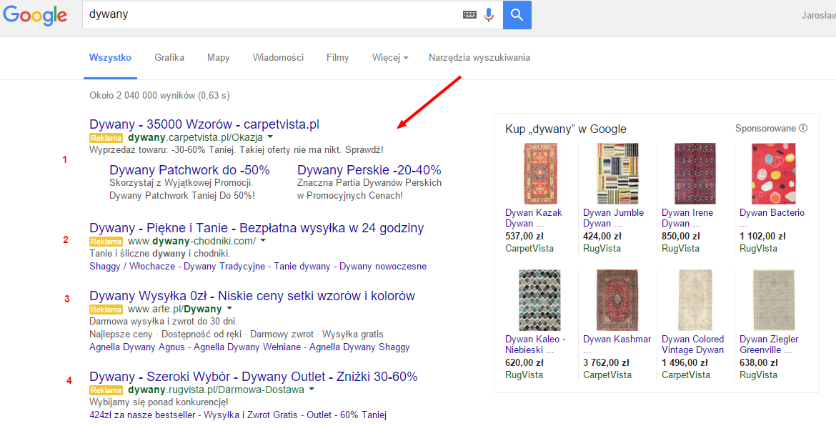This screenshot has width=836, height=426.
Task: Open the Dywany Tradycyjne sitelink
Action: point(224,267)
